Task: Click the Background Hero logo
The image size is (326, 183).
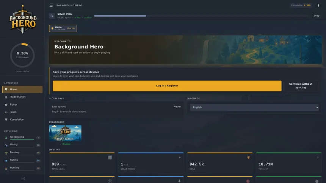Action: 23,19
